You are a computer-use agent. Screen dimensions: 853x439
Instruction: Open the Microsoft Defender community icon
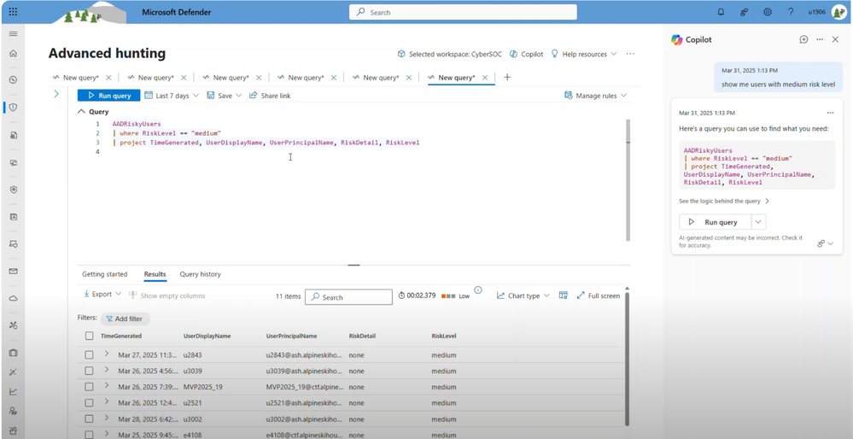pyautogui.click(x=745, y=12)
